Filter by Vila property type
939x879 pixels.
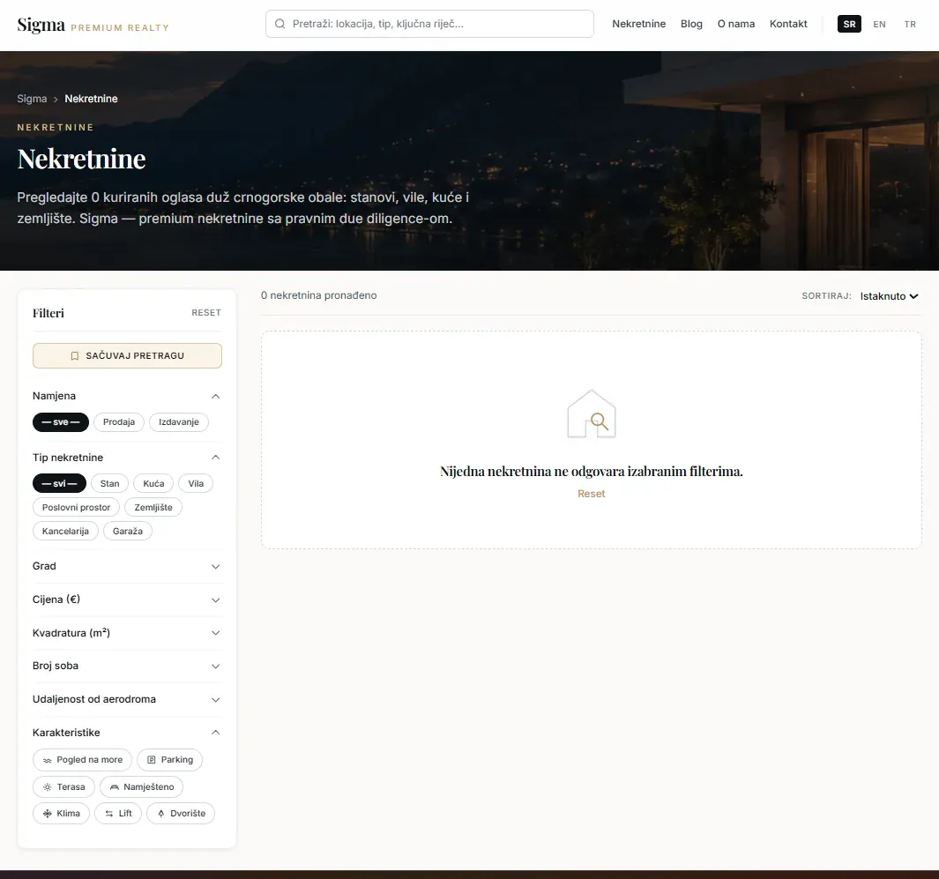(196, 483)
